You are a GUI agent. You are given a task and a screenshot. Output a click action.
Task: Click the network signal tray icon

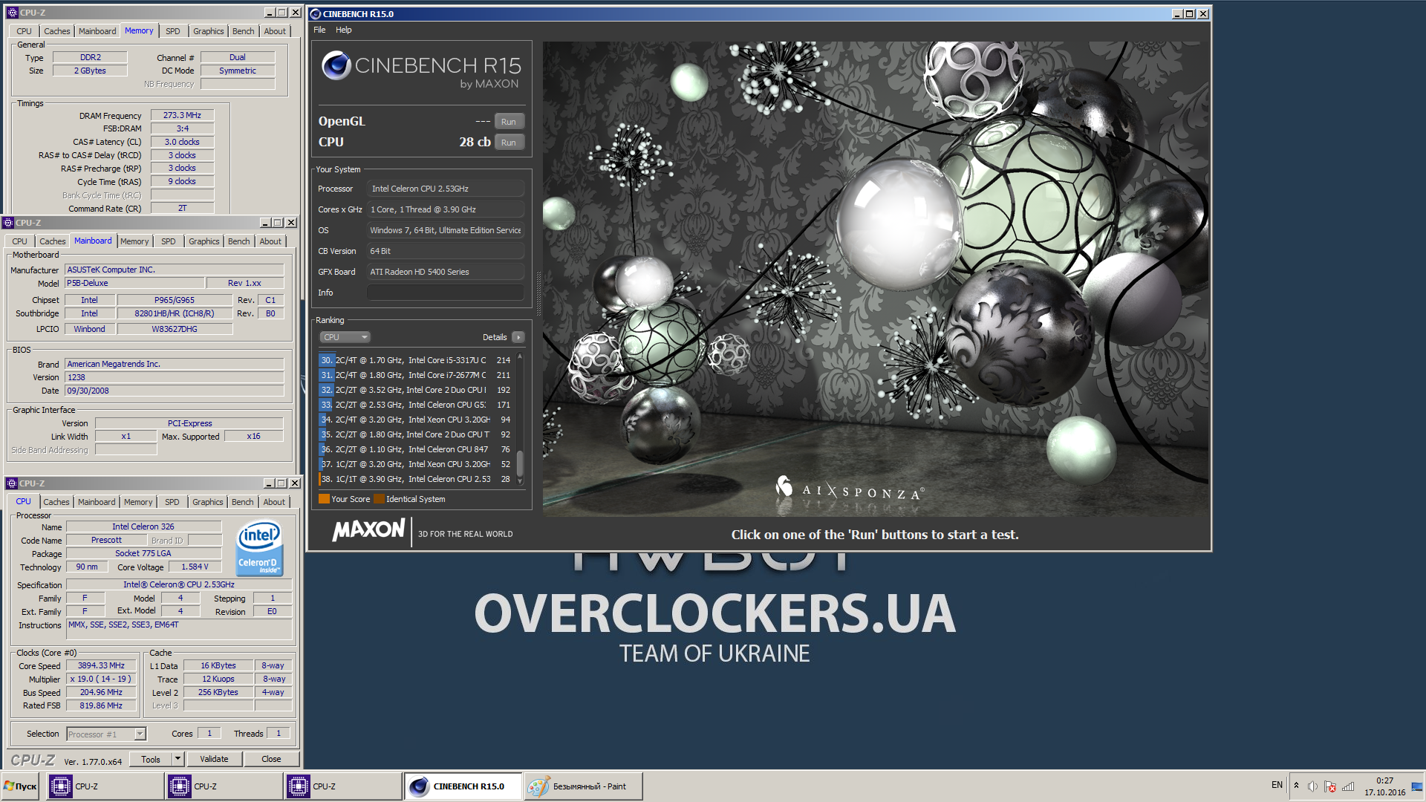1348,786
